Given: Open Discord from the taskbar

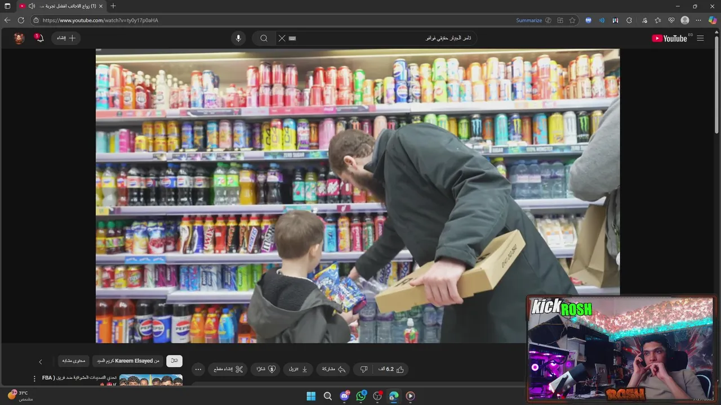Looking at the screenshot, I should [345, 396].
